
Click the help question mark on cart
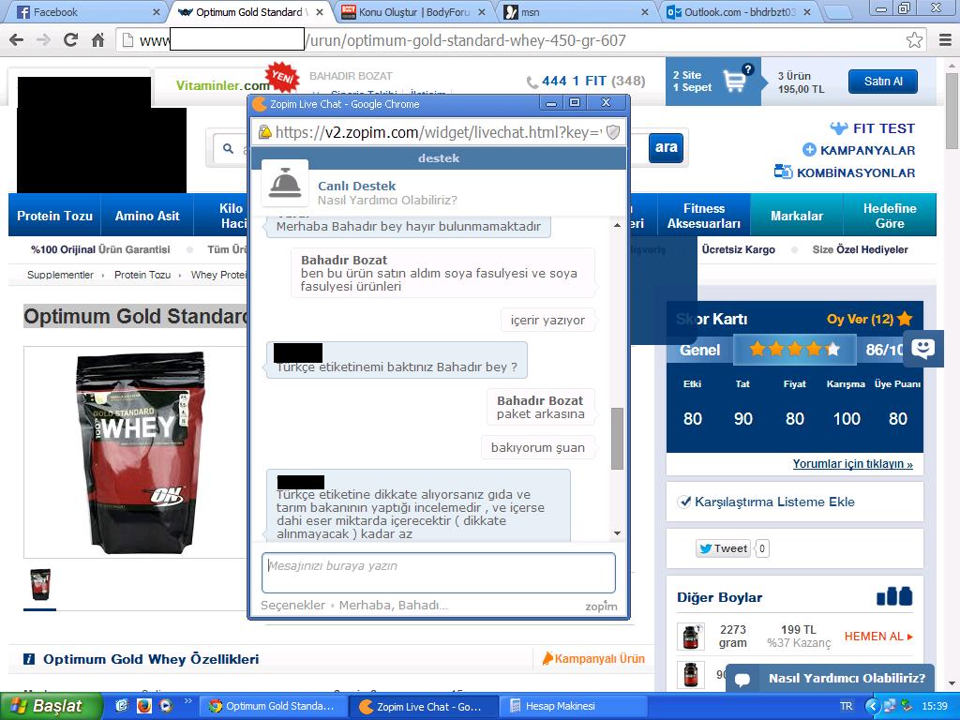click(747, 69)
